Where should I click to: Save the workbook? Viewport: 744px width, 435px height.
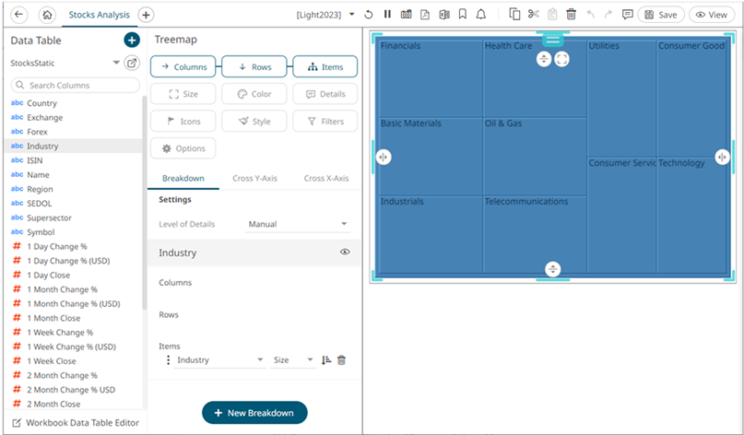pyautogui.click(x=661, y=15)
